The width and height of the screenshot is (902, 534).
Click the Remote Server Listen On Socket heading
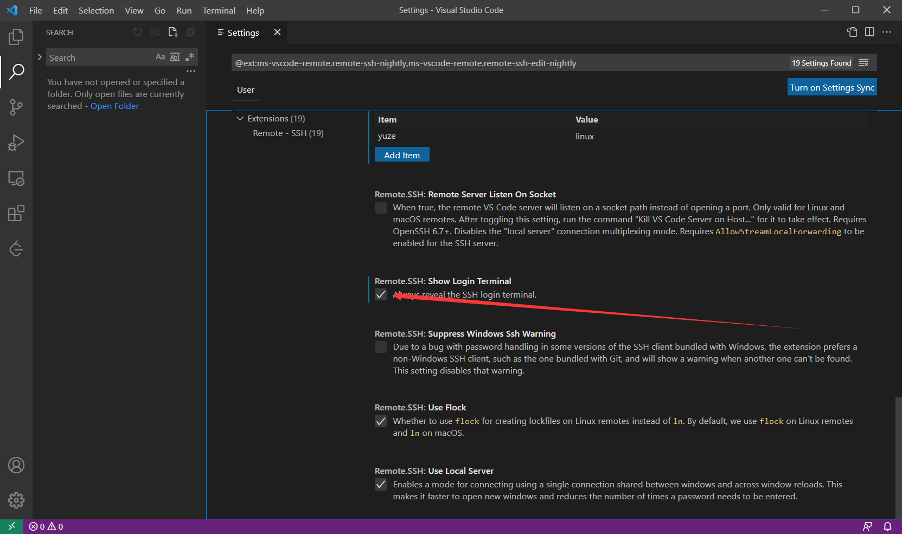tap(465, 195)
